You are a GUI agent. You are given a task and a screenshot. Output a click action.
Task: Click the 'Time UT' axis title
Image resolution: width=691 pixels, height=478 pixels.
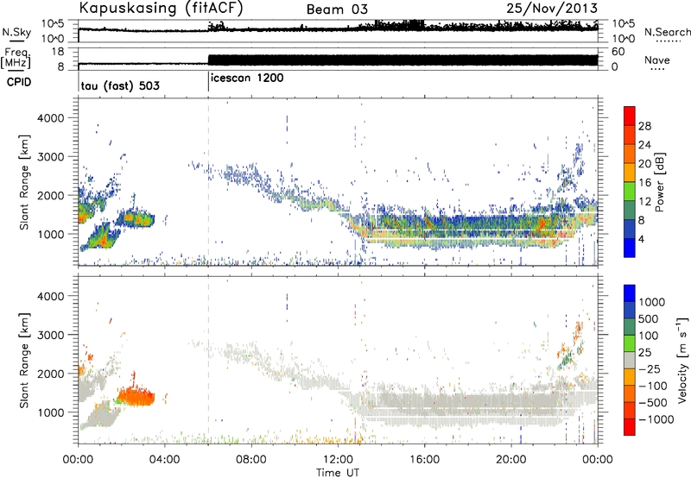pyautogui.click(x=338, y=472)
